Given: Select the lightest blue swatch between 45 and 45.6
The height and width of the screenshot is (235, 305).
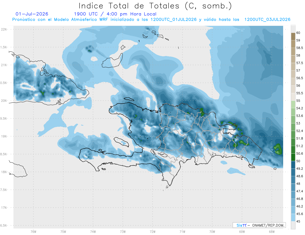Looking at the screenshot, I should point(293,218).
